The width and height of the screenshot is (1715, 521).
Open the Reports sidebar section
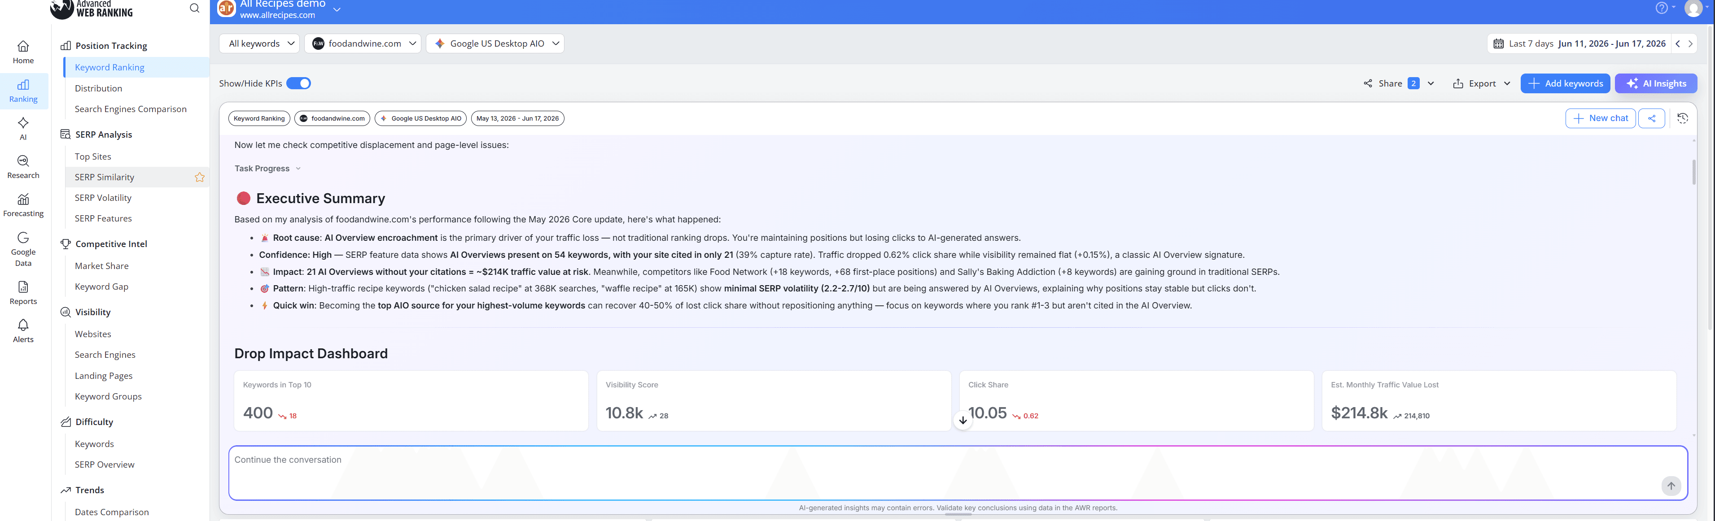[23, 293]
